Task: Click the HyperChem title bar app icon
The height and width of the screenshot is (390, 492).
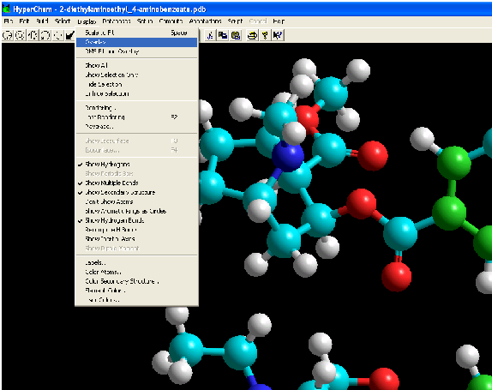Action: [x=6, y=9]
